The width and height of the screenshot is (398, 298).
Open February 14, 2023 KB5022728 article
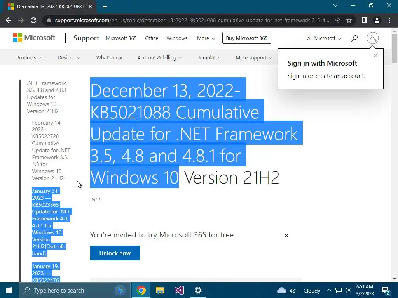pos(51,150)
